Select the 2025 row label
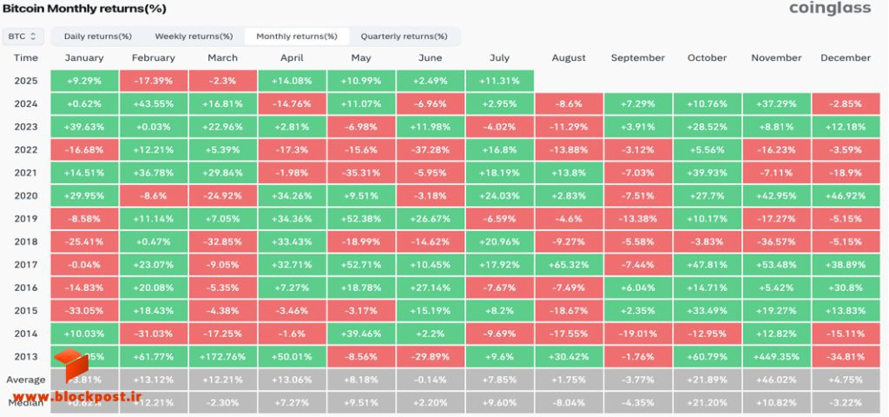Viewport: 889px width, 417px height. [25, 81]
